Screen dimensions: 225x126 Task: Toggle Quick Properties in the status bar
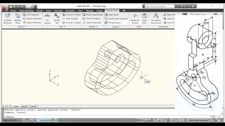click(x=56, y=120)
